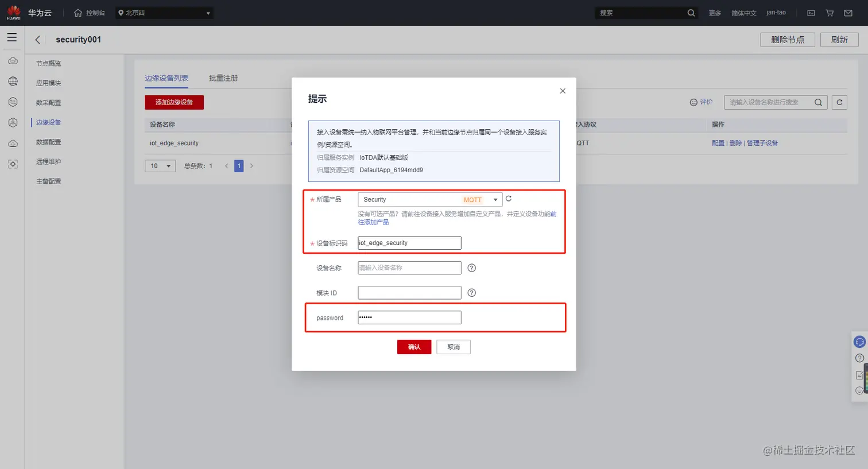
Task: Open the 更多 menu in the top bar
Action: pyautogui.click(x=715, y=13)
